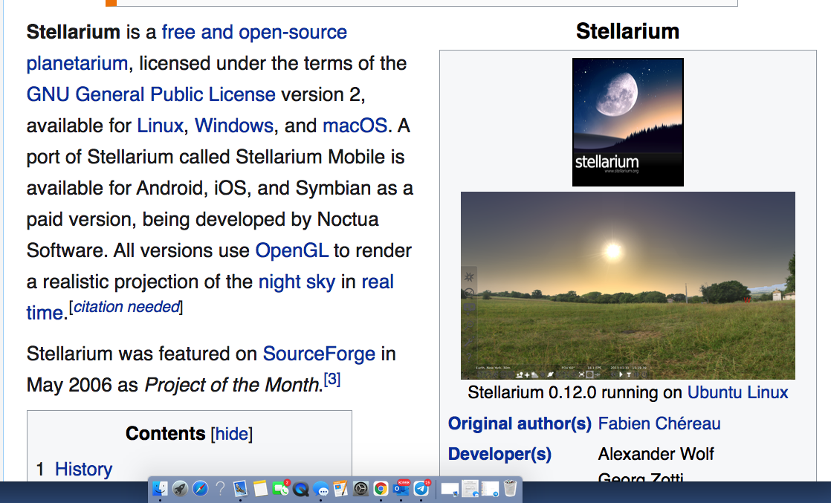Open the 'Developer(s)' infobox label link

(499, 454)
